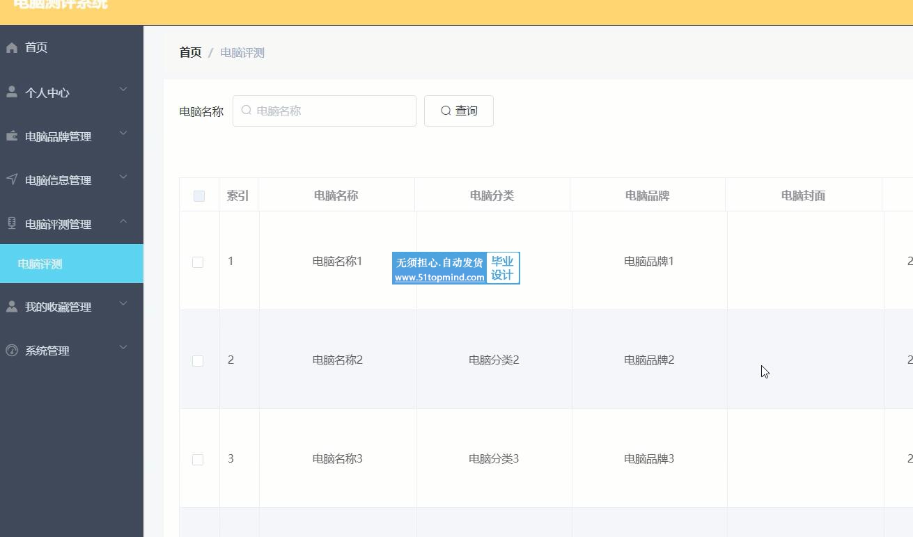Viewport: 913px width, 537px height.
Task: Check the checkbox for row 电脑名称3
Action: [x=198, y=460]
